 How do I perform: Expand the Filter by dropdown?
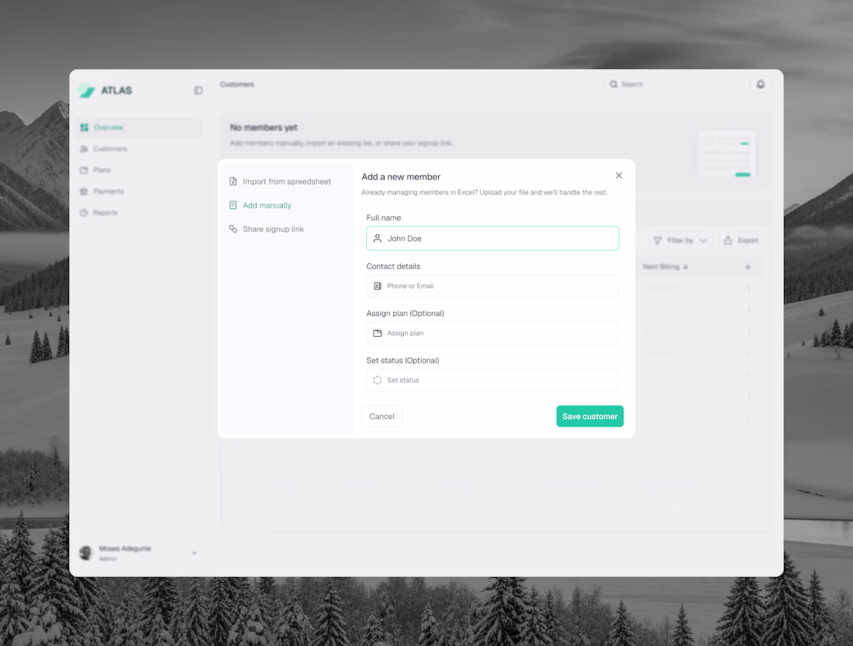[680, 240]
